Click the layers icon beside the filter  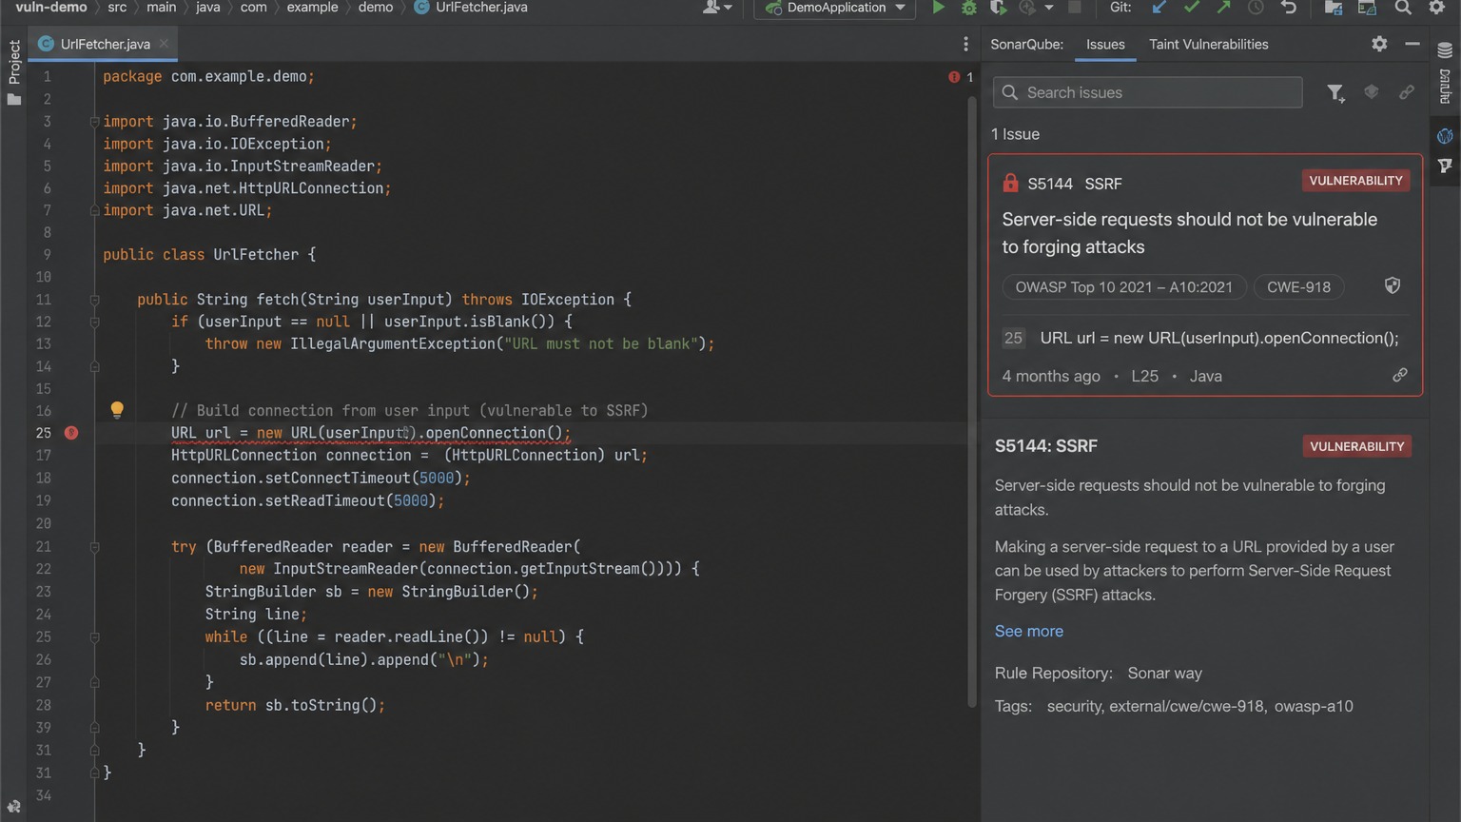(1372, 91)
